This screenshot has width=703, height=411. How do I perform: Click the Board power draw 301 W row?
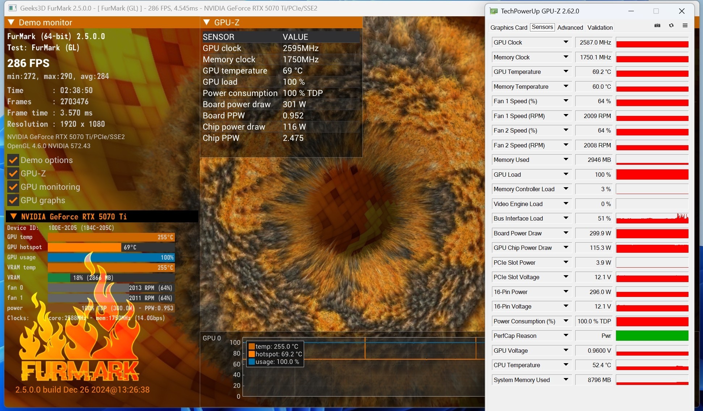[x=281, y=104]
